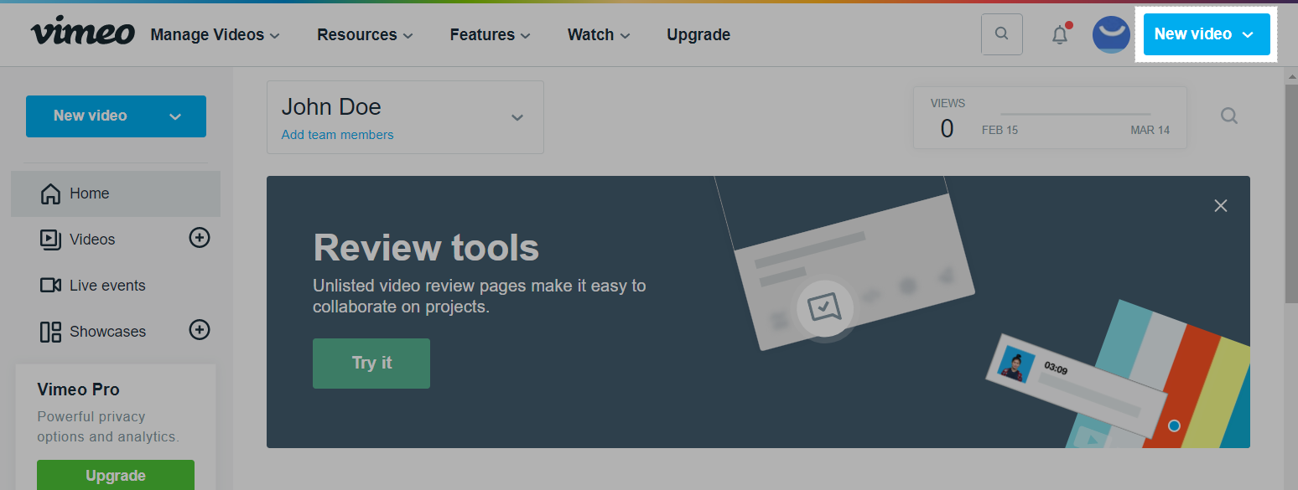Open the Watch menu
This screenshot has height=490, width=1298.
[599, 34]
